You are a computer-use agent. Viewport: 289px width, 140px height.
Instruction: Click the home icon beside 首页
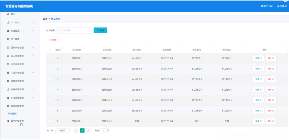8,14
